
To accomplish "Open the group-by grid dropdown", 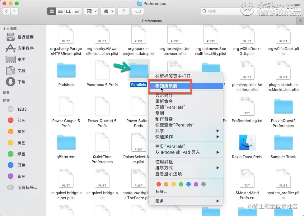I will click(91, 11).
